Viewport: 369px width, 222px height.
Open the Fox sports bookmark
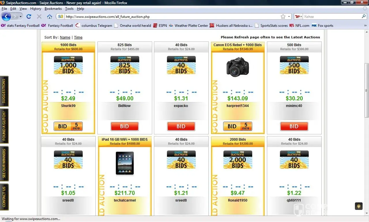click(x=323, y=26)
